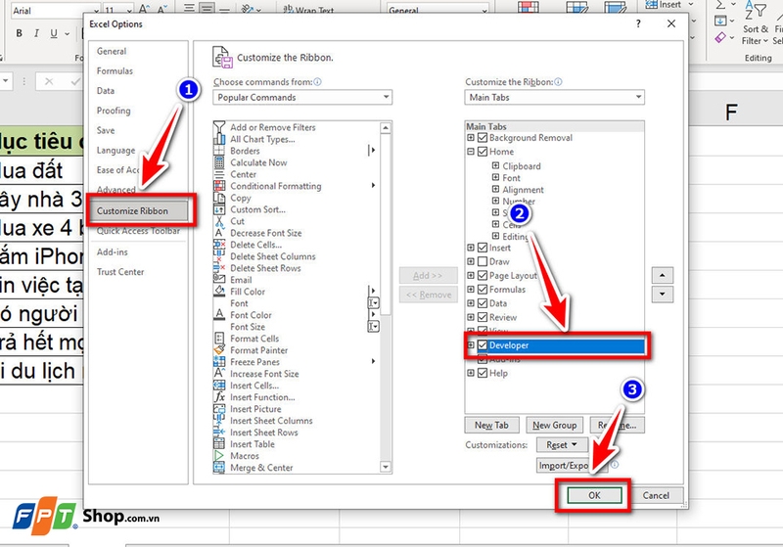This screenshot has height=547, width=783.
Task: Pick the Merge & Center icon
Action: click(x=219, y=468)
